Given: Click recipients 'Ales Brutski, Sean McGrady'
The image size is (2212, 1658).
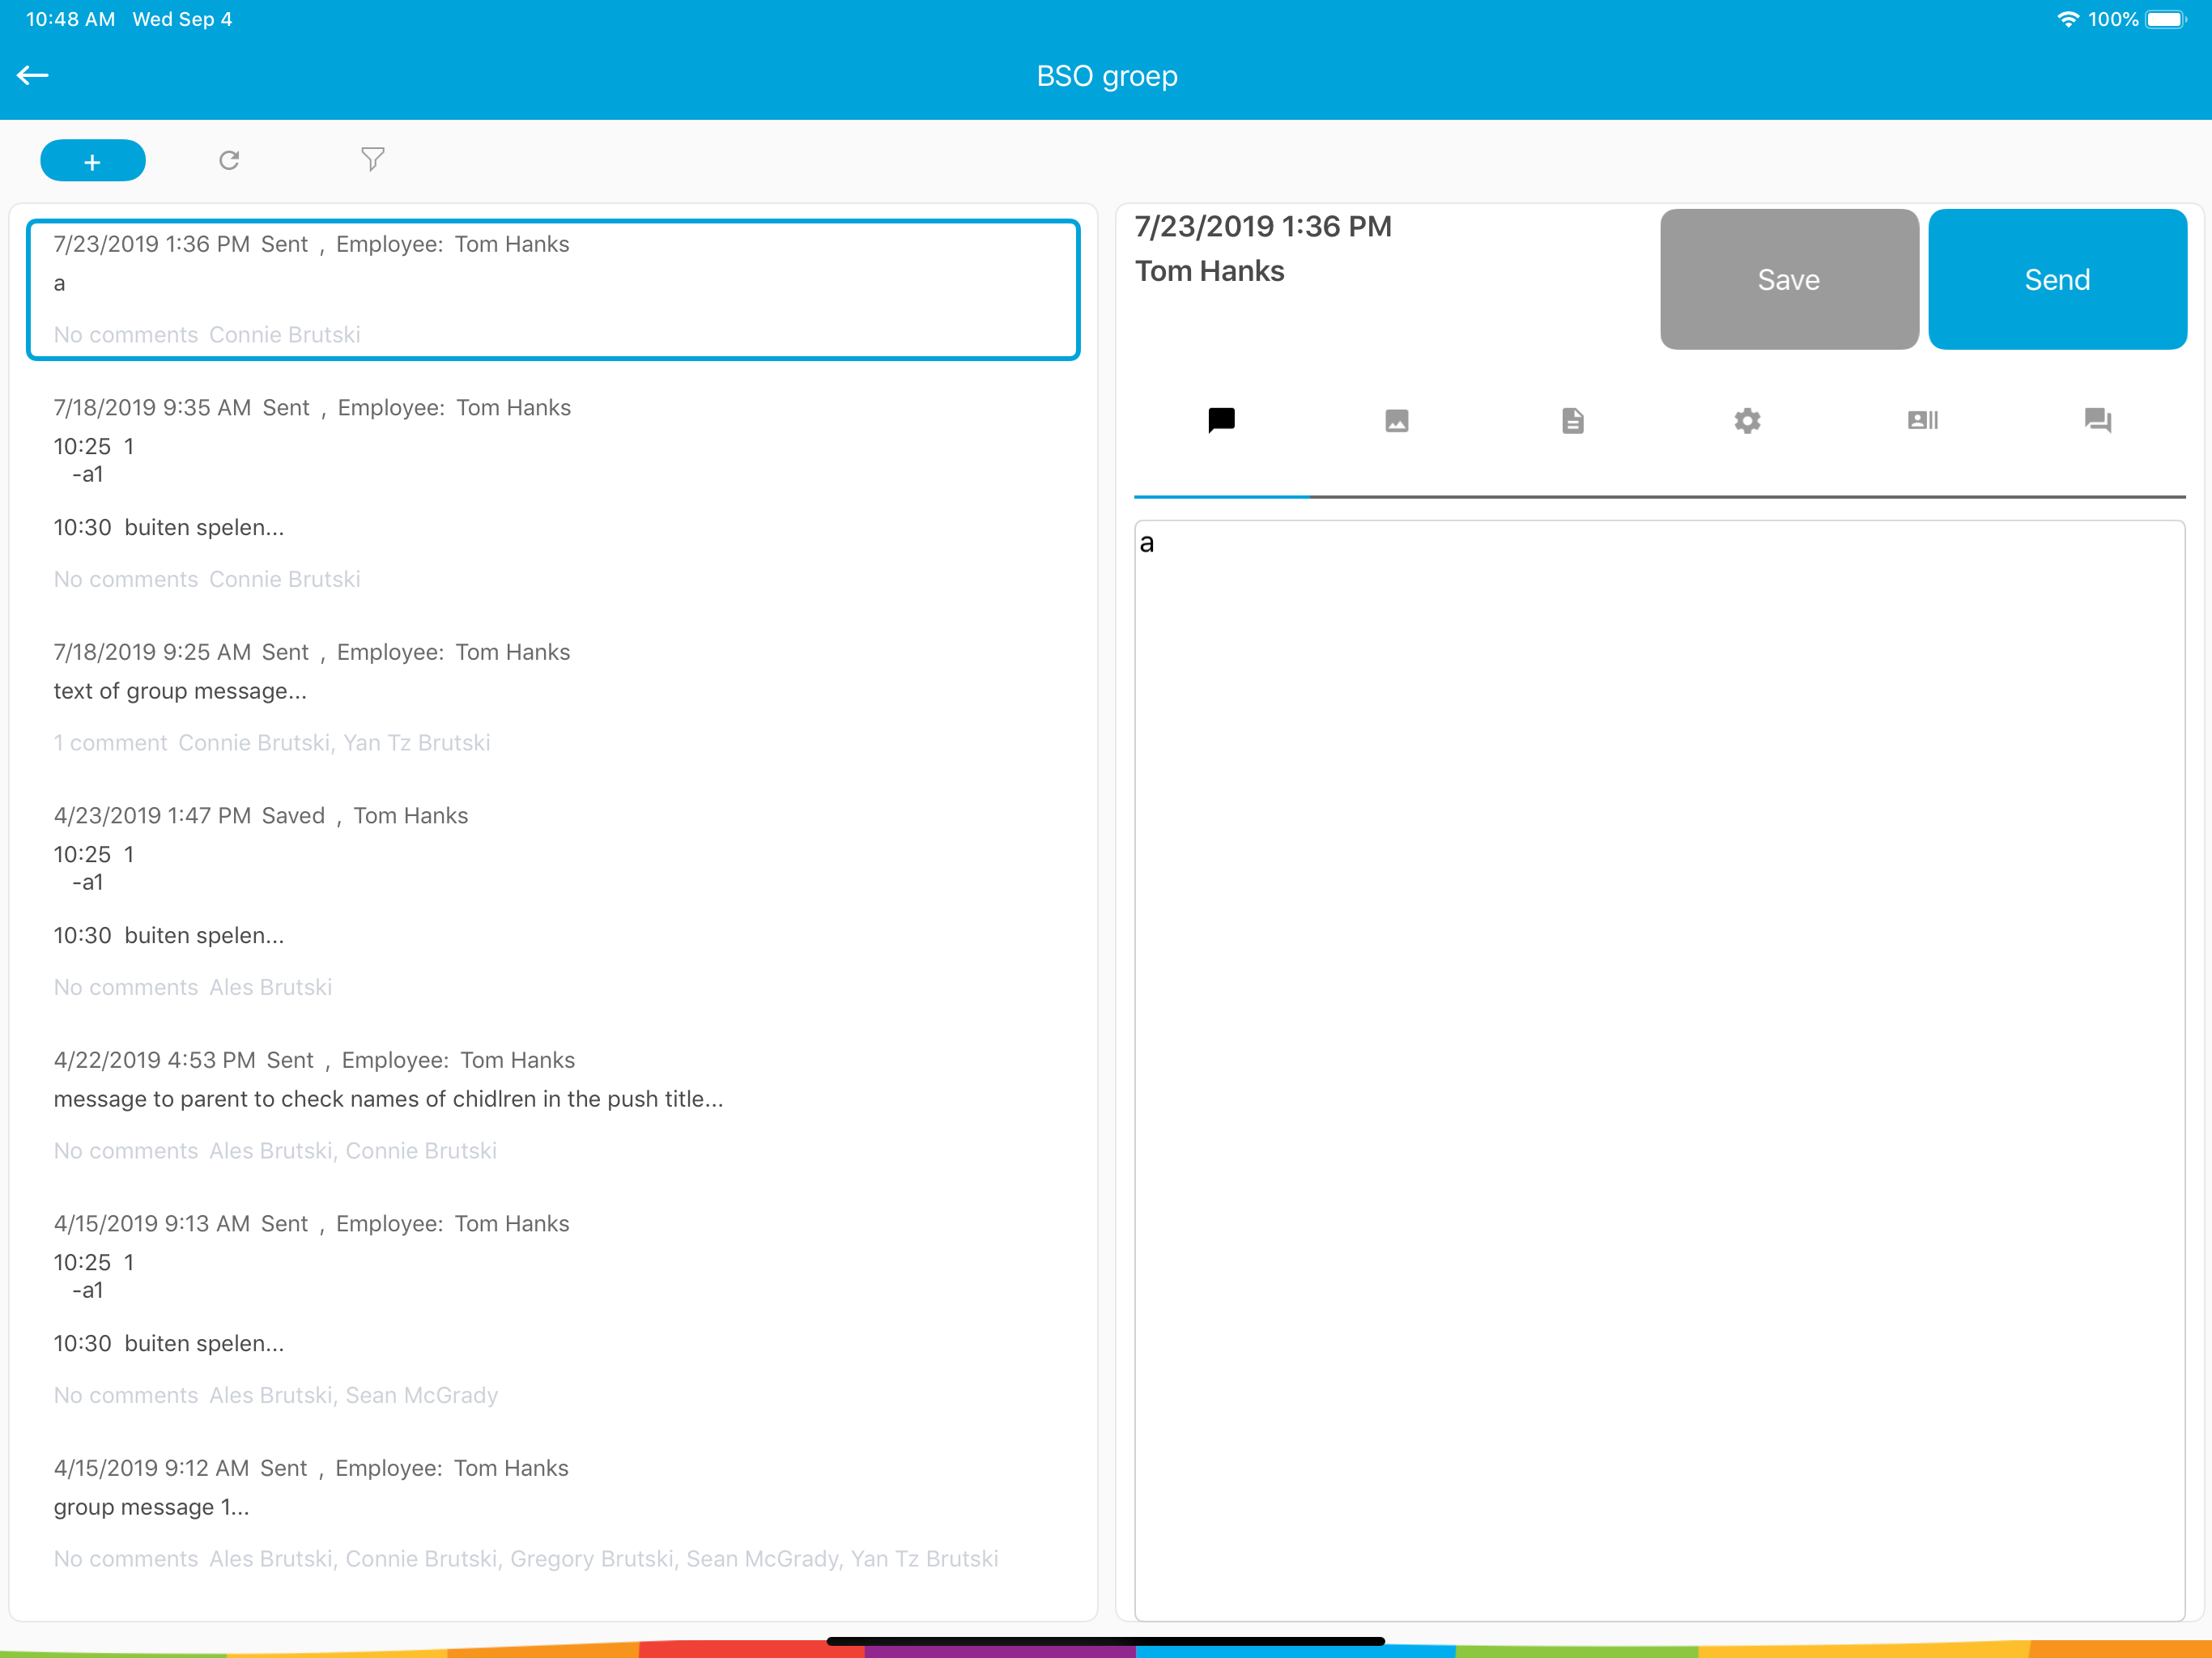Looking at the screenshot, I should (353, 1395).
